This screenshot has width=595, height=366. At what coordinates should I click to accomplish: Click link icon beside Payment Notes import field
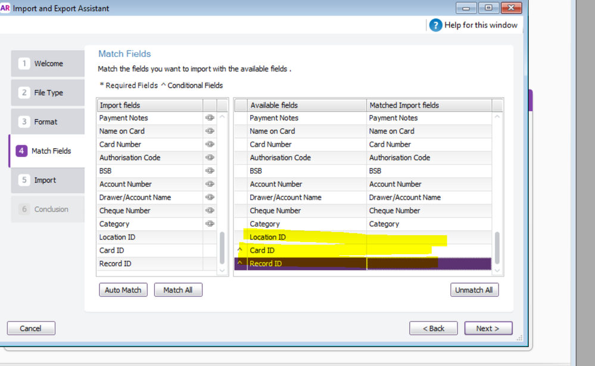(210, 118)
